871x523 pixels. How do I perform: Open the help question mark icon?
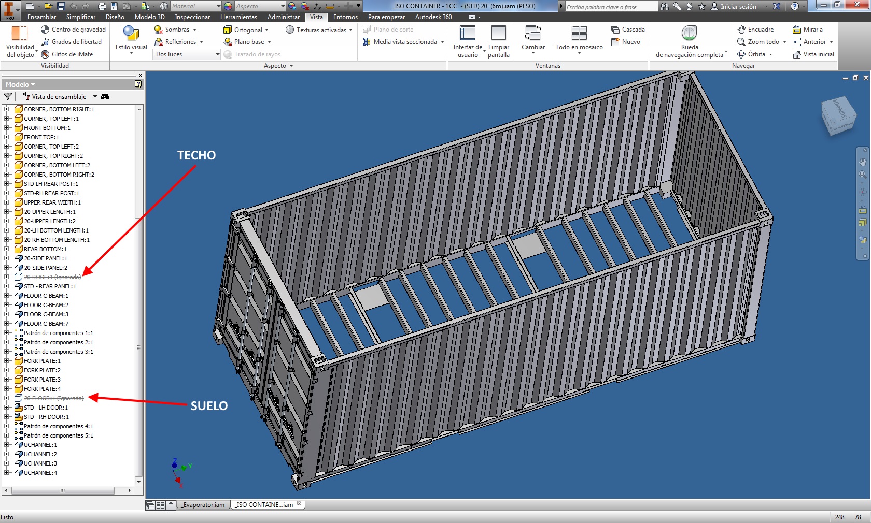tap(794, 6)
